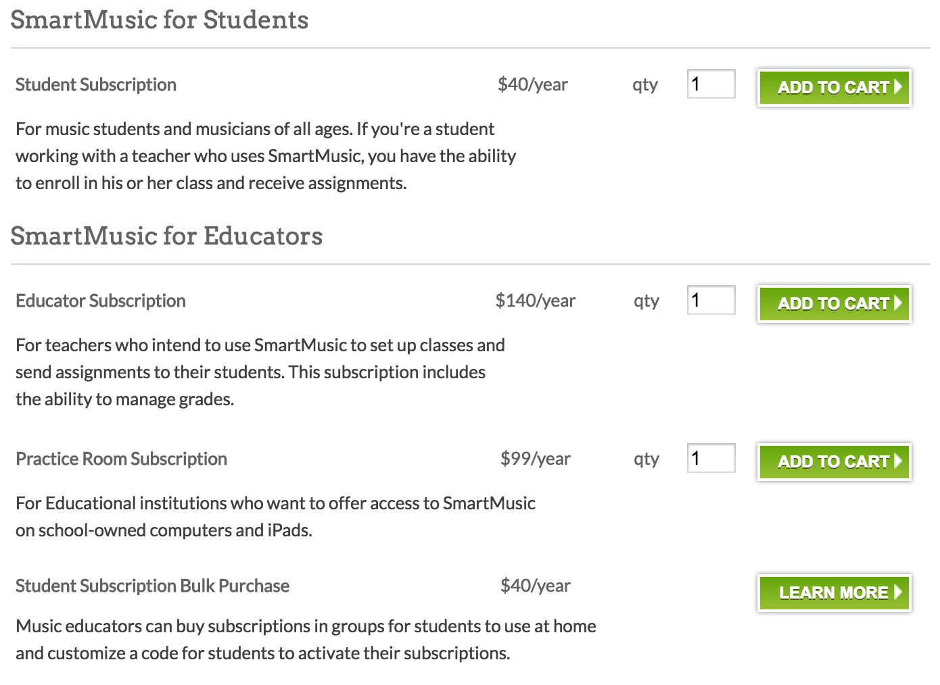The image size is (940, 685).
Task: Click the $99/year price label
Action: pos(536,459)
